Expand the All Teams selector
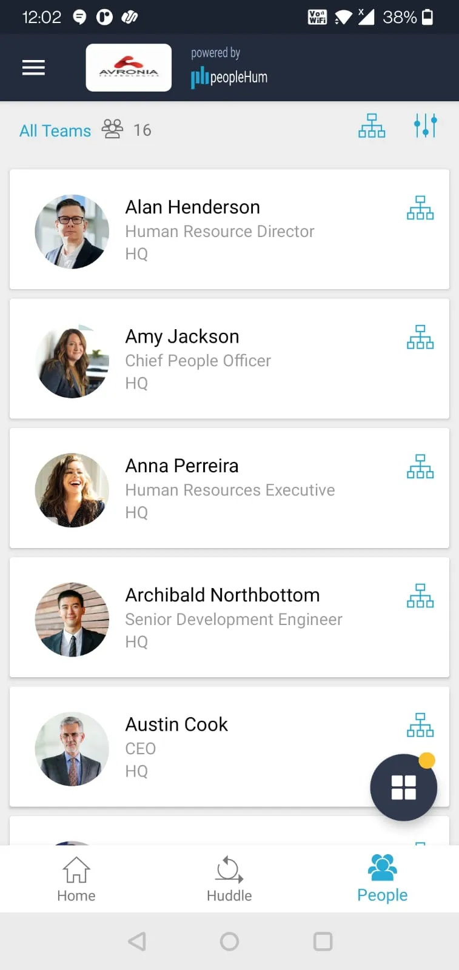Image resolution: width=459 pixels, height=970 pixels. (x=55, y=131)
